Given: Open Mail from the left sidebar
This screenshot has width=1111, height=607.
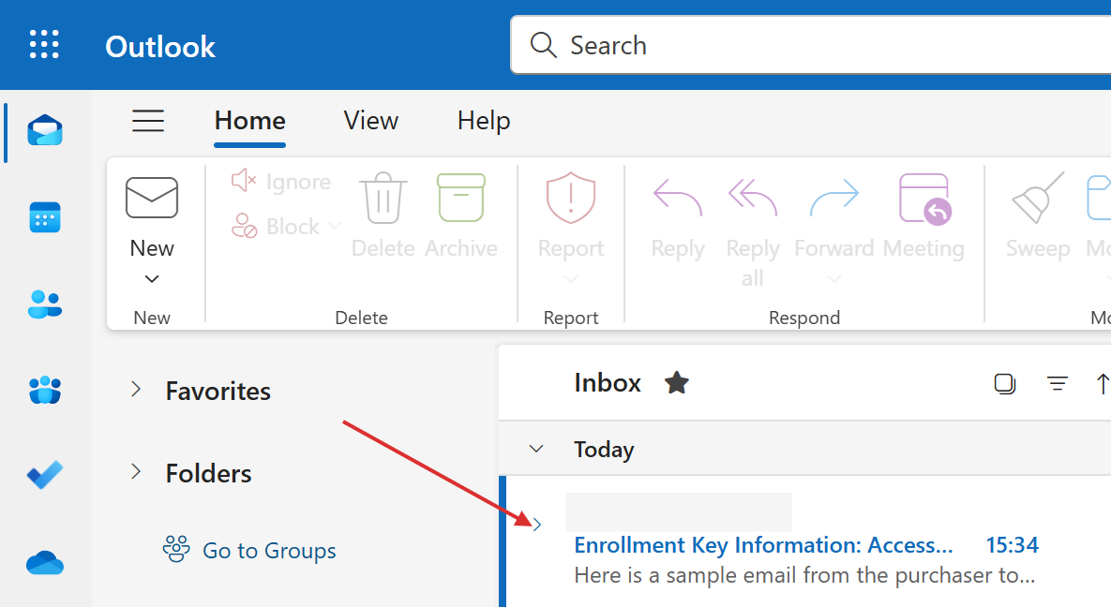Looking at the screenshot, I should pos(45,131).
